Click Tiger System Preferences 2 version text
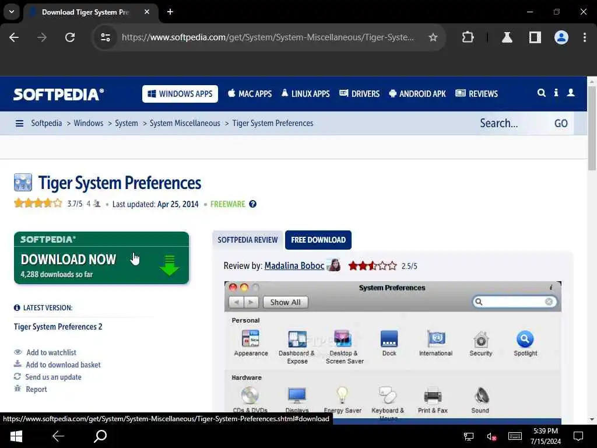The height and width of the screenshot is (448, 597). 58,327
